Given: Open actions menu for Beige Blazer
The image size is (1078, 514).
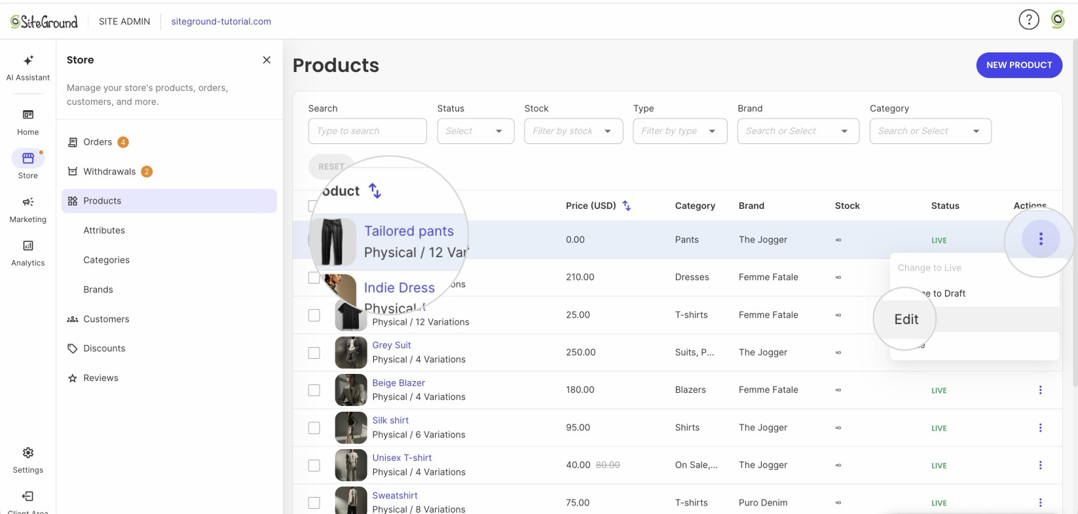Looking at the screenshot, I should coord(1040,390).
